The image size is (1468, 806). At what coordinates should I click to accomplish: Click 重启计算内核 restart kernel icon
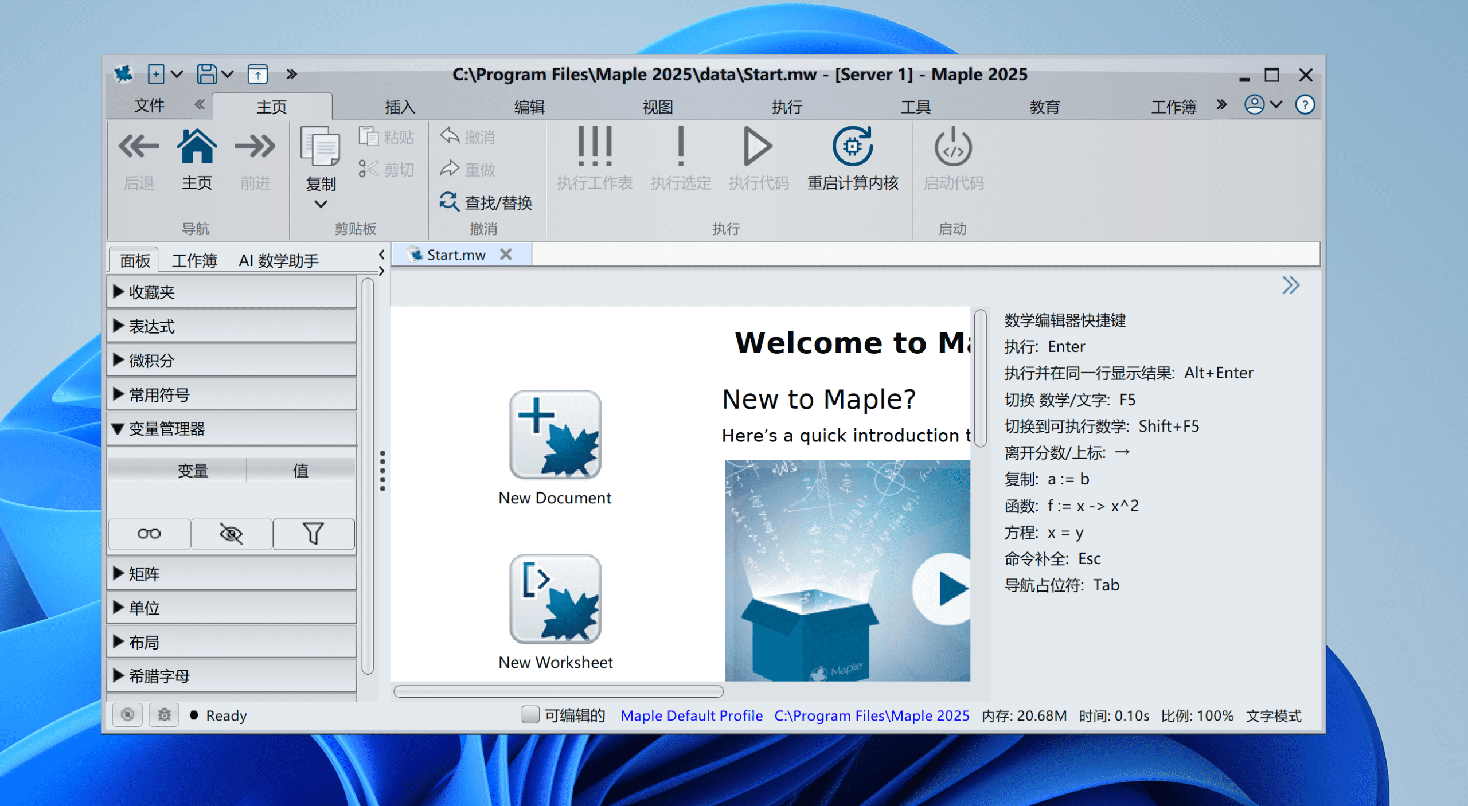coord(853,146)
